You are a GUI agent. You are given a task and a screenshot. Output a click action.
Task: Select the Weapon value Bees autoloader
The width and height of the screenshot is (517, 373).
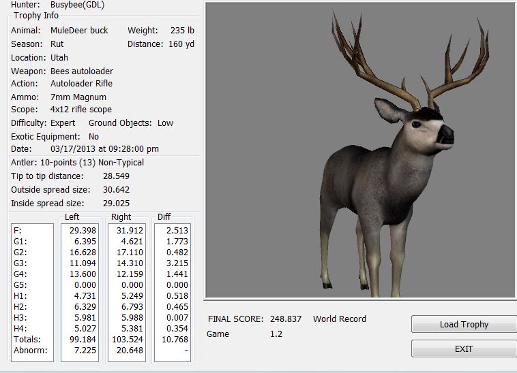point(82,71)
